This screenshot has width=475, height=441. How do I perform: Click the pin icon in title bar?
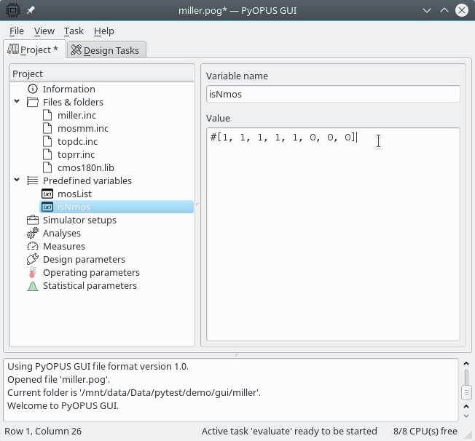coord(31,10)
